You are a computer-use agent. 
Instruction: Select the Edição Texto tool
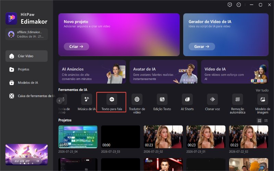point(162,103)
